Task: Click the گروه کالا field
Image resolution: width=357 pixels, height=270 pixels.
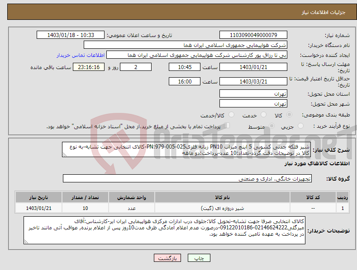Action: coord(187,179)
